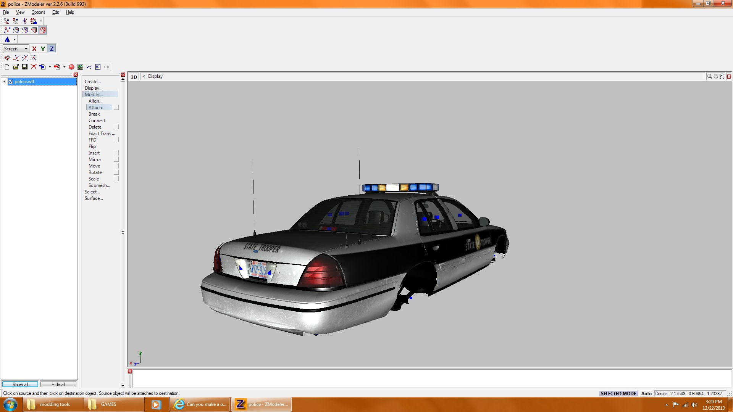Click the magnet snap tool icon

(x=7, y=58)
